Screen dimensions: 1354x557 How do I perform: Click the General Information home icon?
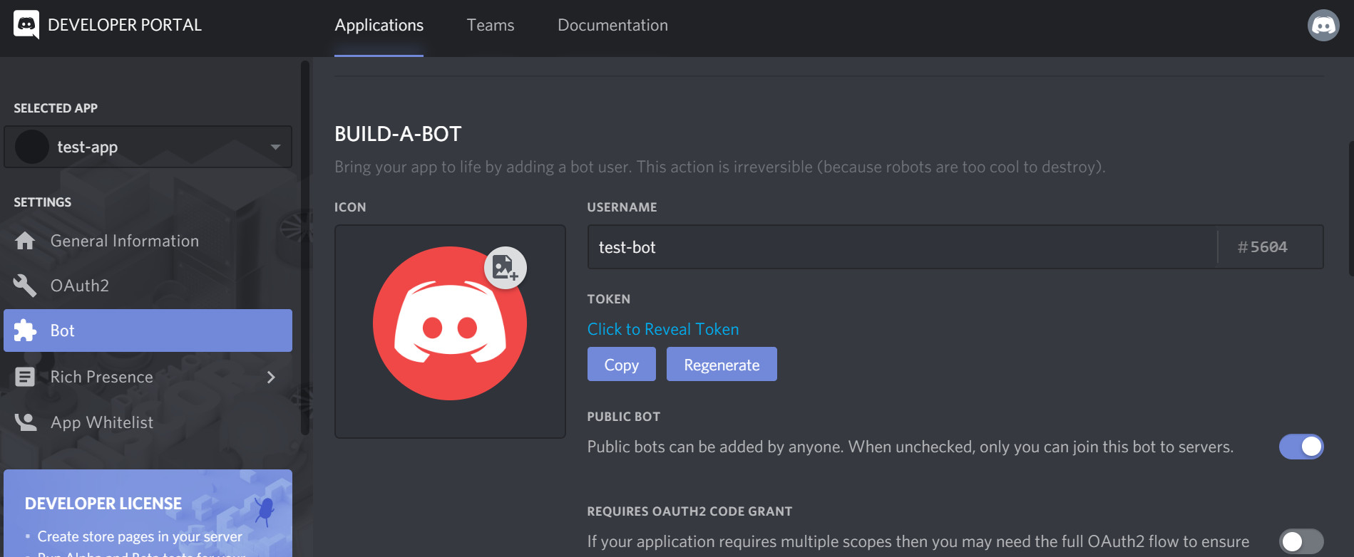(x=25, y=241)
